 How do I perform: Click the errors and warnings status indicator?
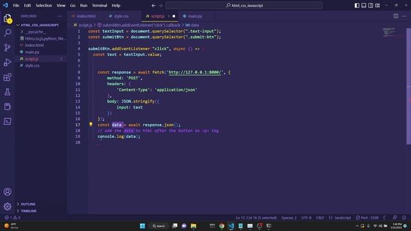coord(12,218)
